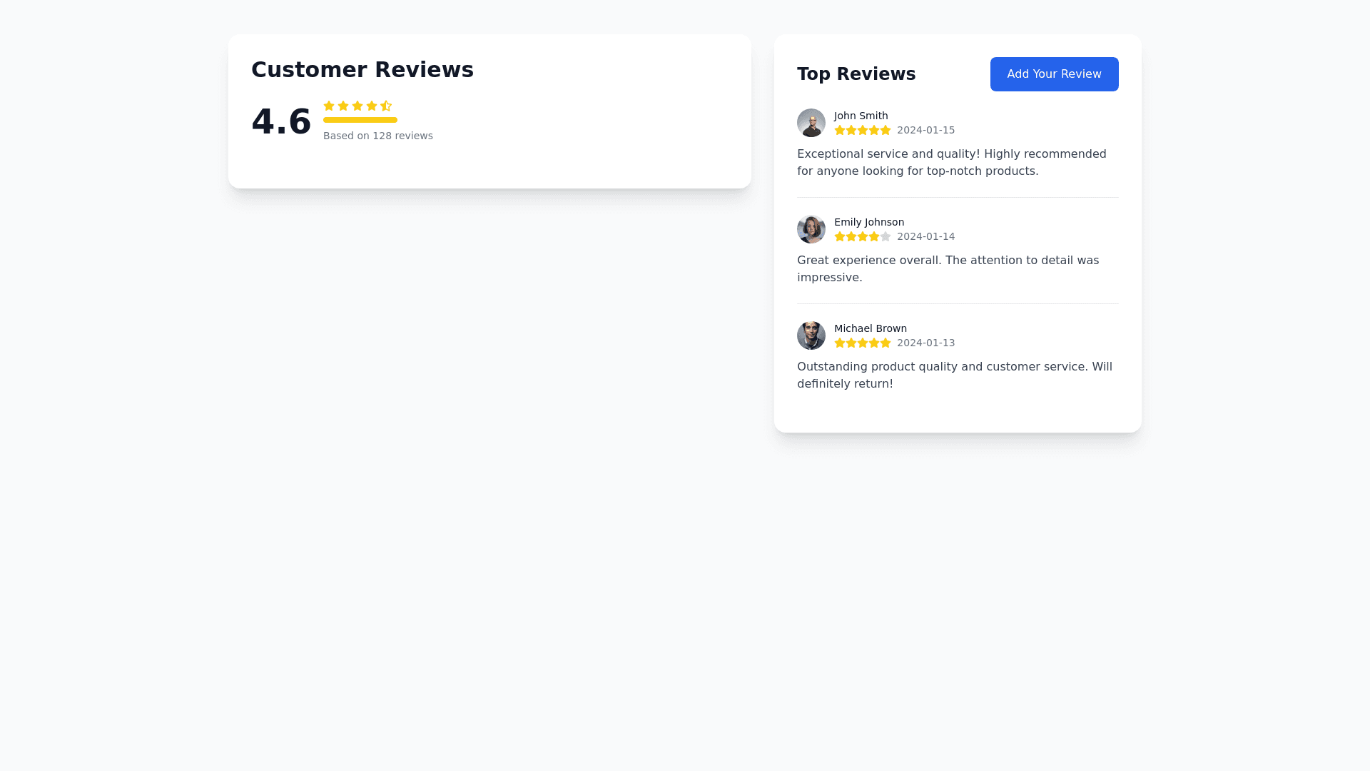1370x771 pixels.
Task: Click the John Smith reviewer name
Action: point(861,116)
